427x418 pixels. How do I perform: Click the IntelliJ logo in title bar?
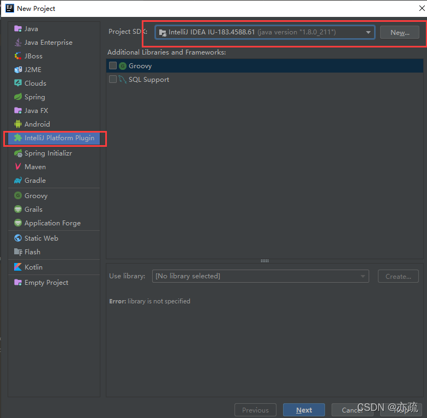9,8
